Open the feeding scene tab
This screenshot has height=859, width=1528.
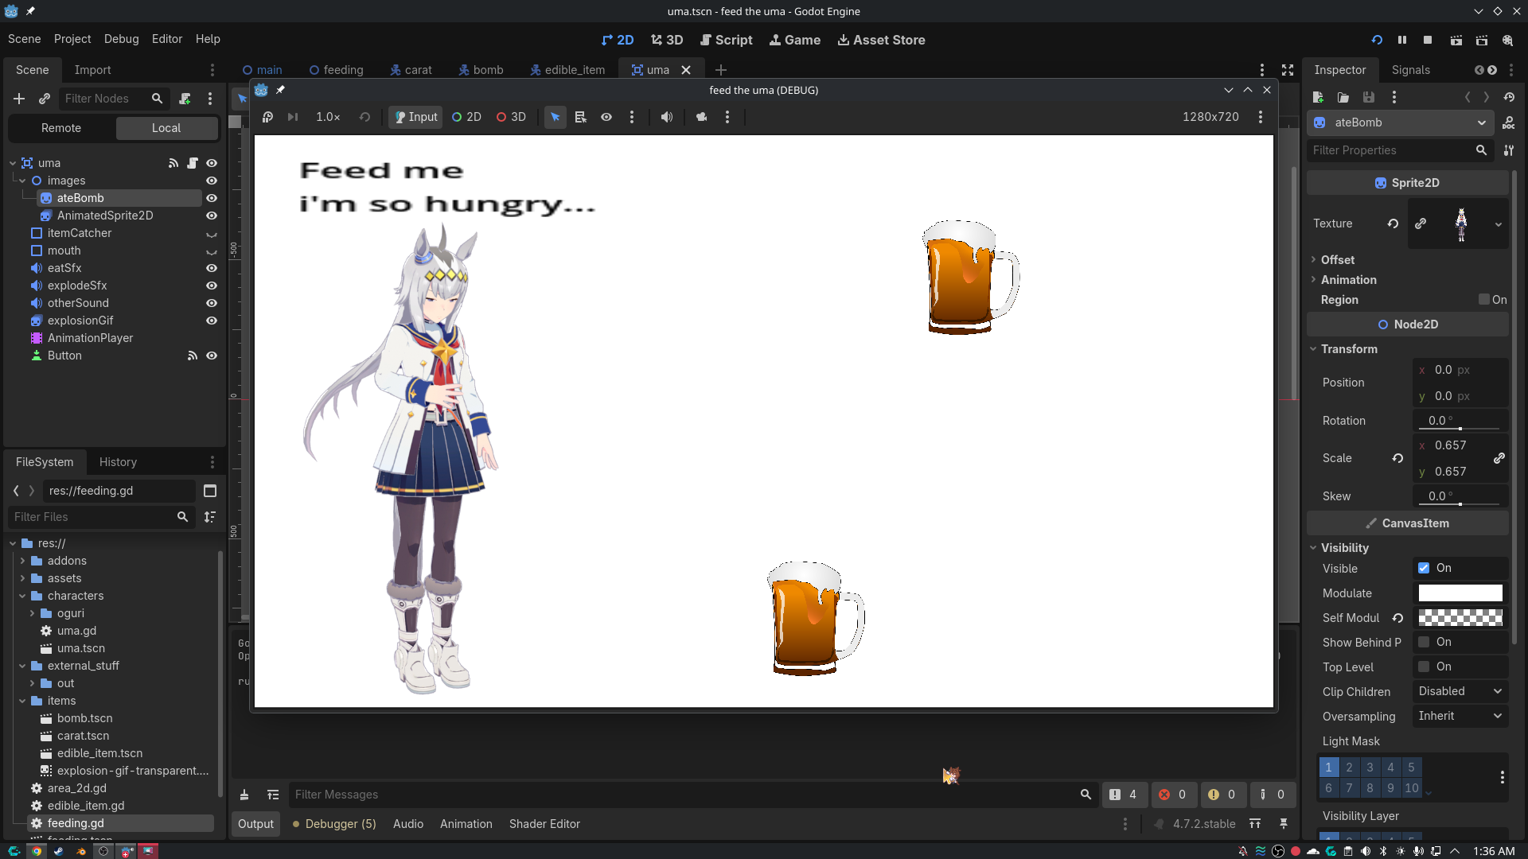336,70
